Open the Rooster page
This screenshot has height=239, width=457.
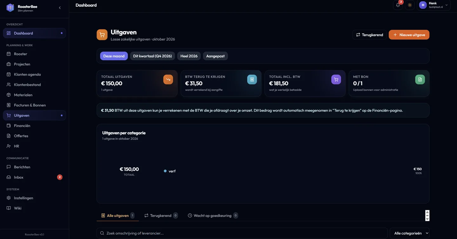(x=35, y=54)
